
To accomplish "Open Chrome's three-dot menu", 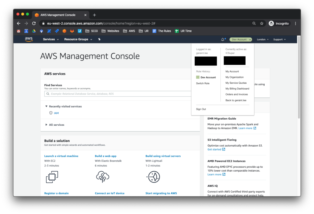I will click(x=296, y=23).
